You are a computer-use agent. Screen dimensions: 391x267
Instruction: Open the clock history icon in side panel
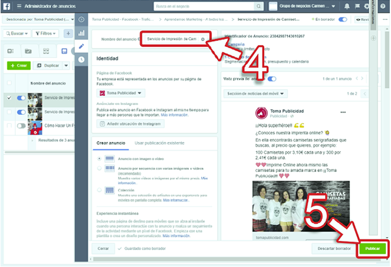81,59
